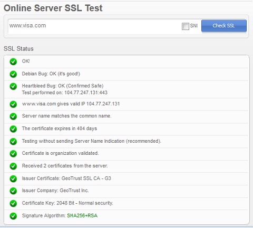Screen dimensions: 253x228
Task: Click 'Issuer Certificate: GeoTrust SSL CA - G3' text
Action: (66, 179)
